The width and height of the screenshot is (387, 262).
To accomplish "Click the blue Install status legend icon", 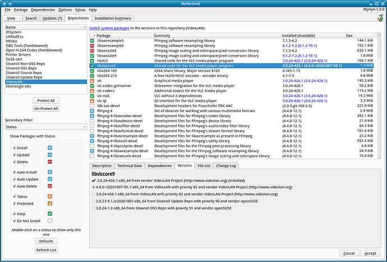I will tap(50, 148).
